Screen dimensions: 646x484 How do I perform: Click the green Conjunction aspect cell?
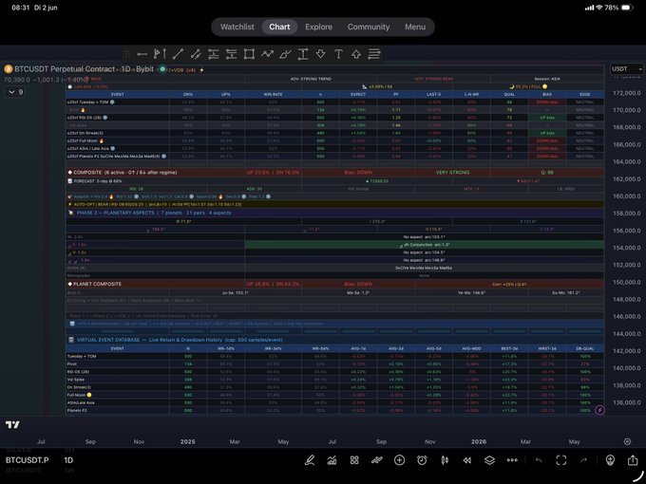click(424, 245)
